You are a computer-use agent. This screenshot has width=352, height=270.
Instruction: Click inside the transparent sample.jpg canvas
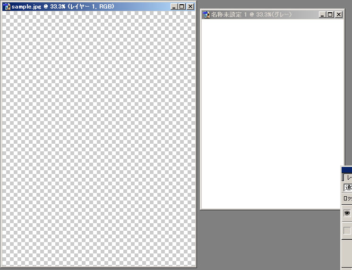tap(98, 137)
